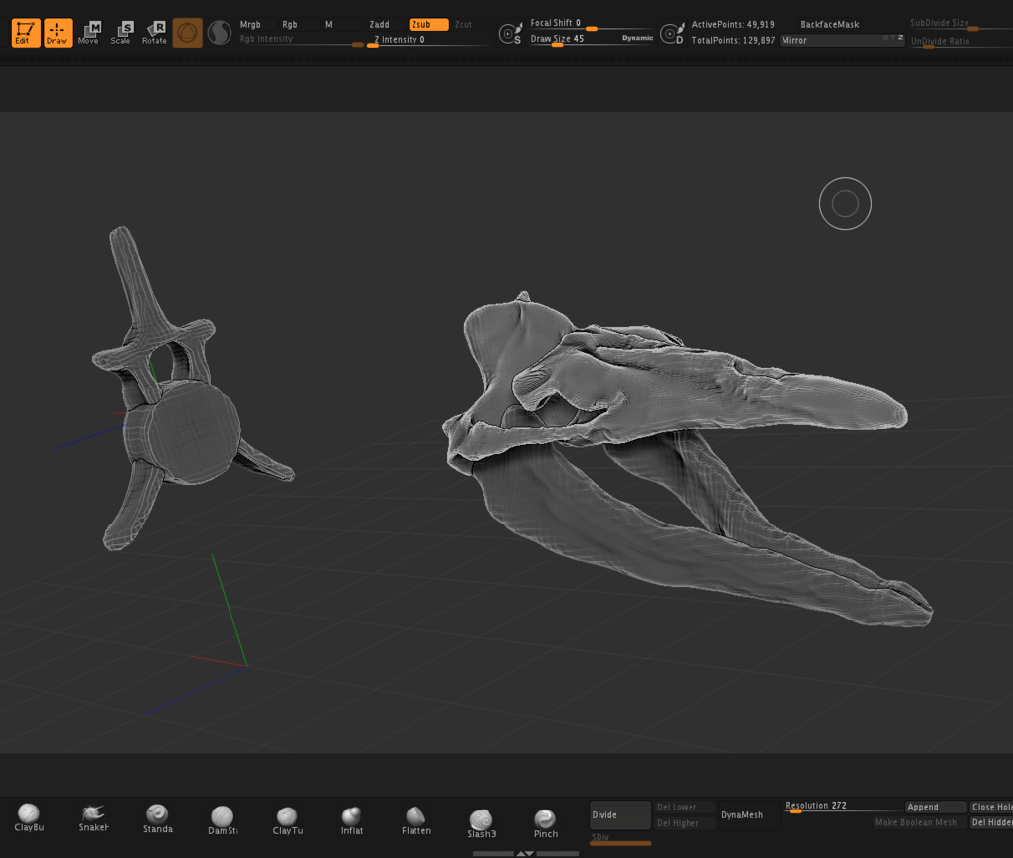Viewport: 1013px width, 858px height.
Task: Adjust the Draw Size slider
Action: pos(574,40)
